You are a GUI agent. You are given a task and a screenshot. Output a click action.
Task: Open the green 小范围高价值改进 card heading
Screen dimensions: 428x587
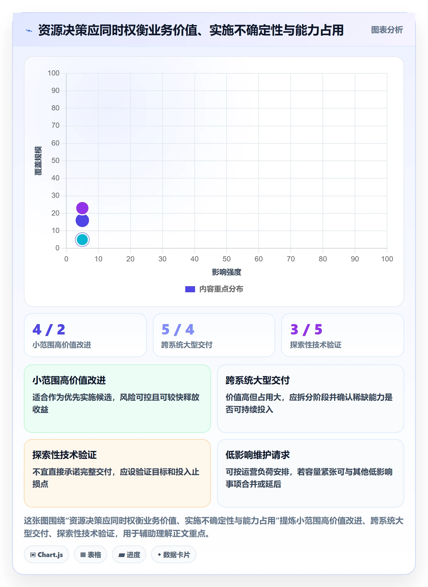click(69, 380)
